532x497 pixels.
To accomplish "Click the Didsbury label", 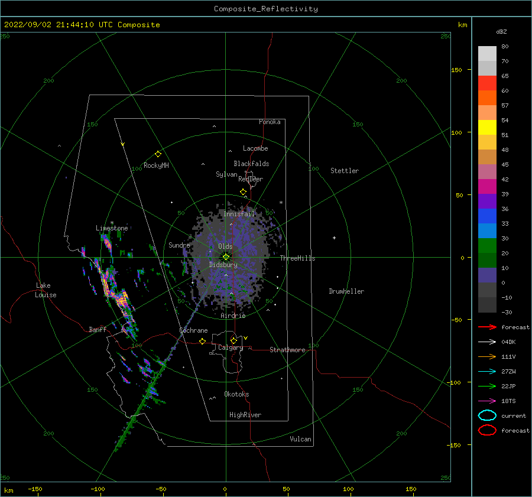I will [223, 265].
